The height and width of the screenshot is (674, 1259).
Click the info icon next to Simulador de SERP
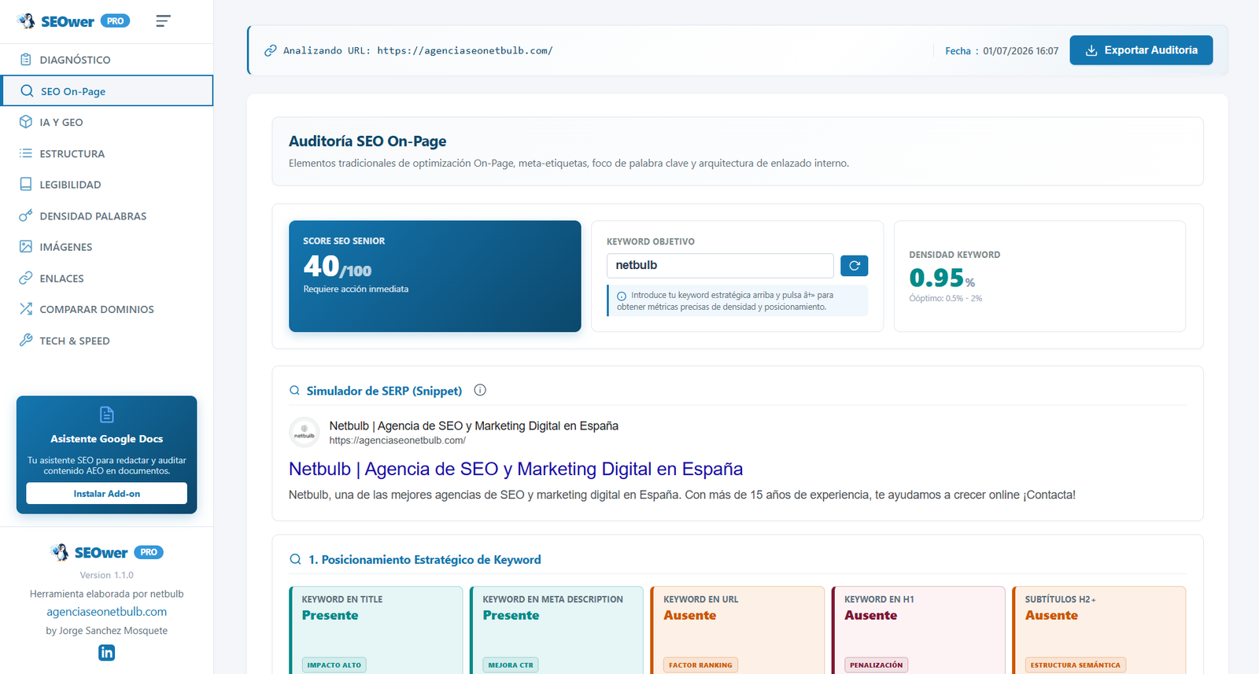(480, 390)
